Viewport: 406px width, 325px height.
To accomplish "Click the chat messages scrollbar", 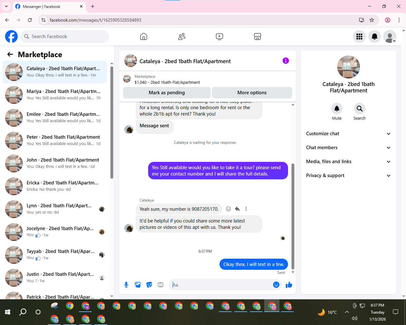I will pos(293,216).
